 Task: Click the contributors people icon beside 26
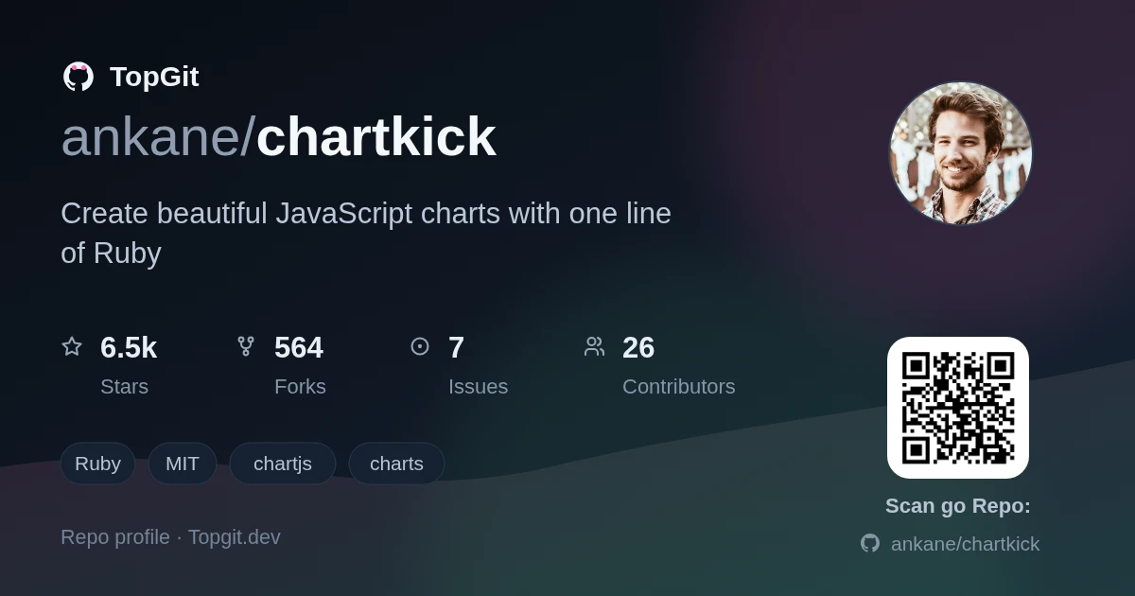point(594,346)
